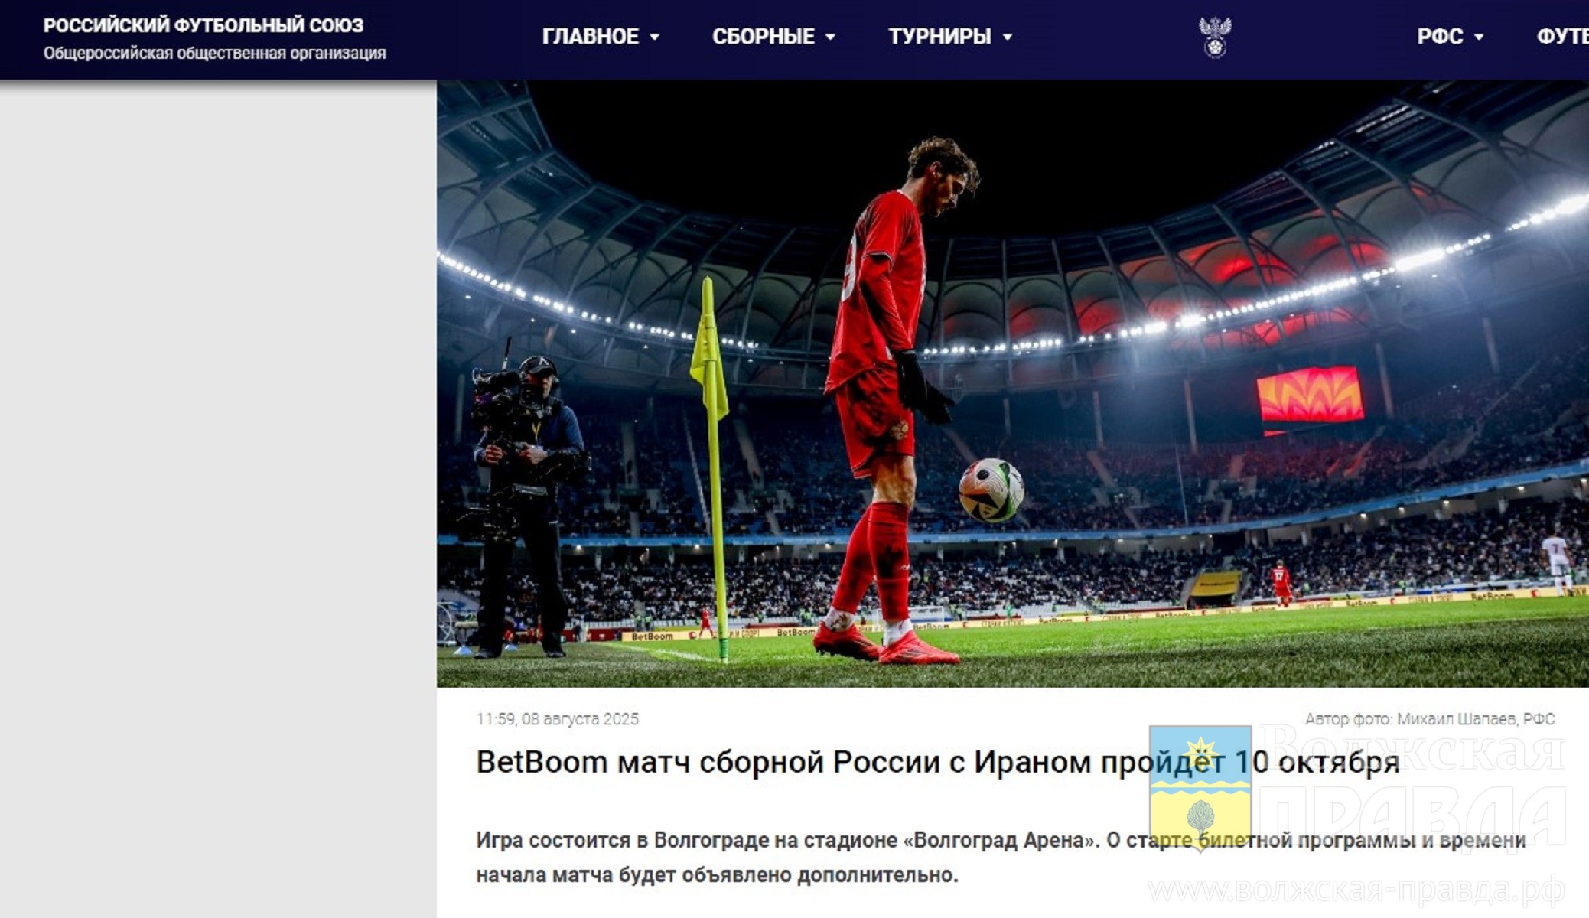
Task: Click the RFS eagle crest logo
Action: tap(1215, 37)
